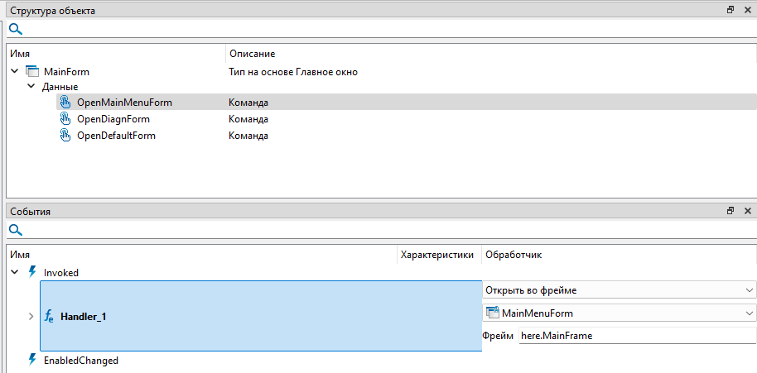Viewport: 757px width, 373px height.
Task: Click the Фрейм field with here.MainFrame
Action: coord(636,336)
